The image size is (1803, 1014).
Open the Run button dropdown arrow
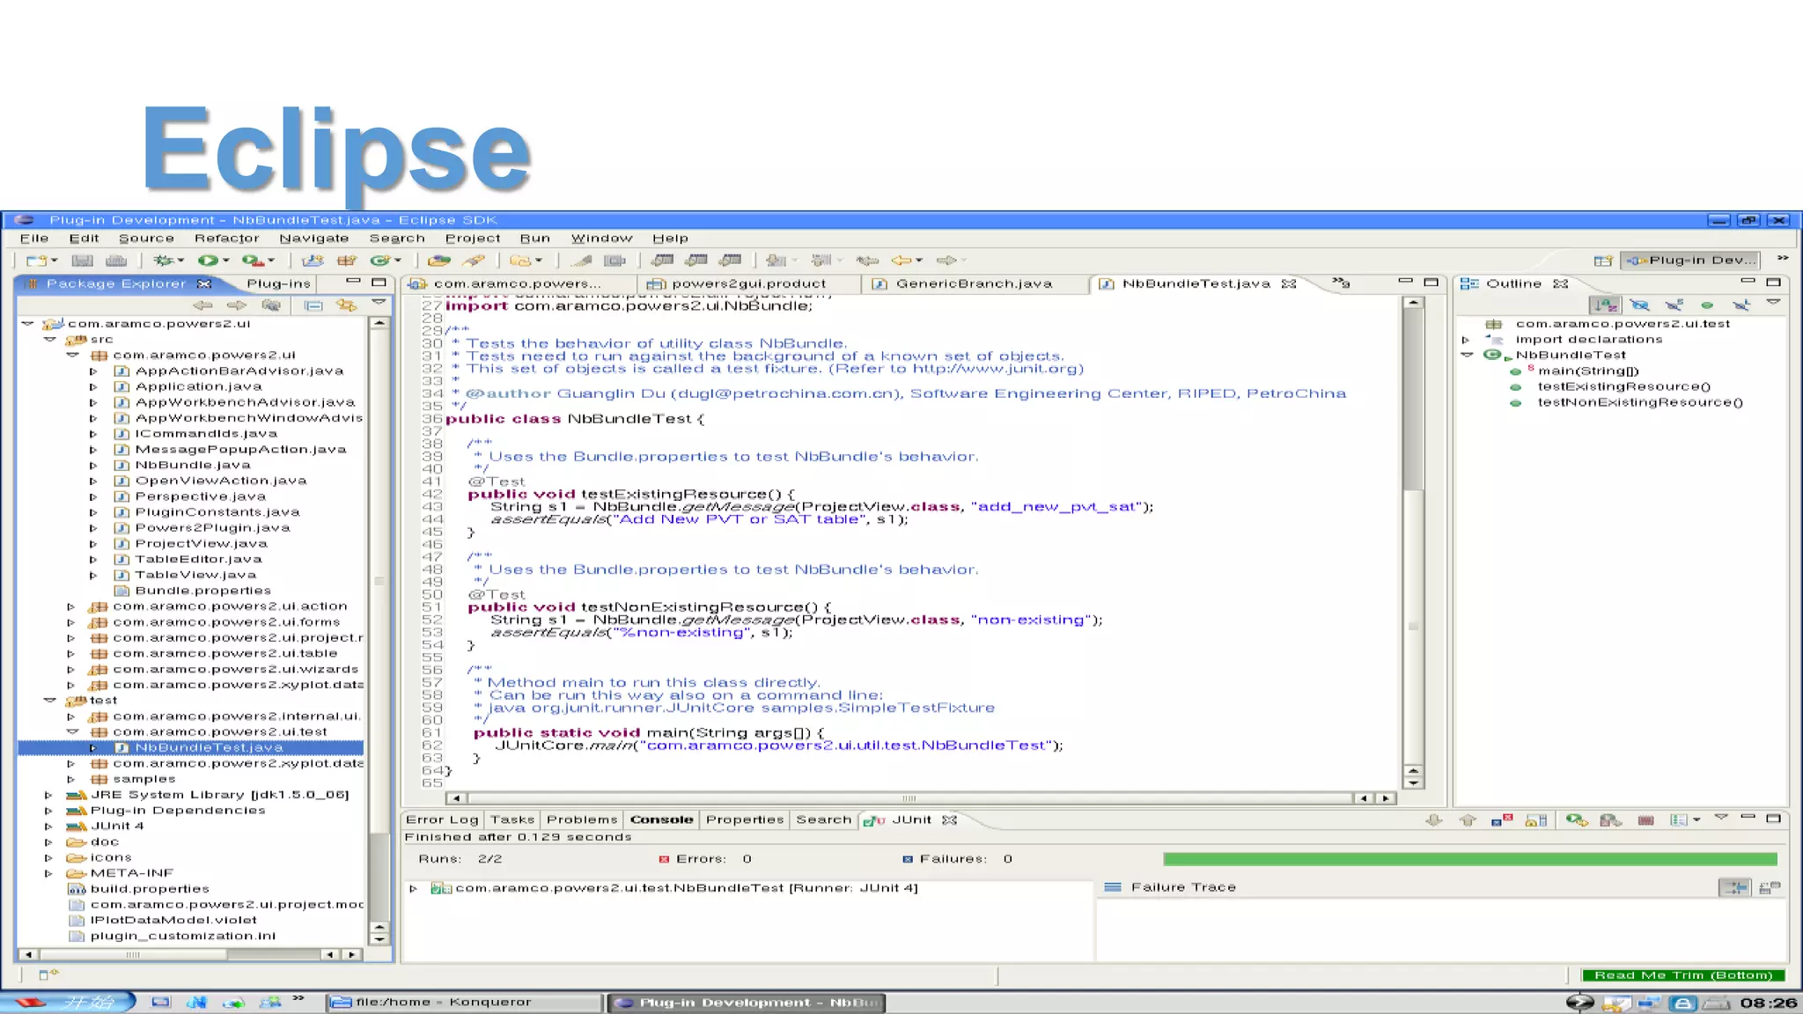[x=225, y=261]
